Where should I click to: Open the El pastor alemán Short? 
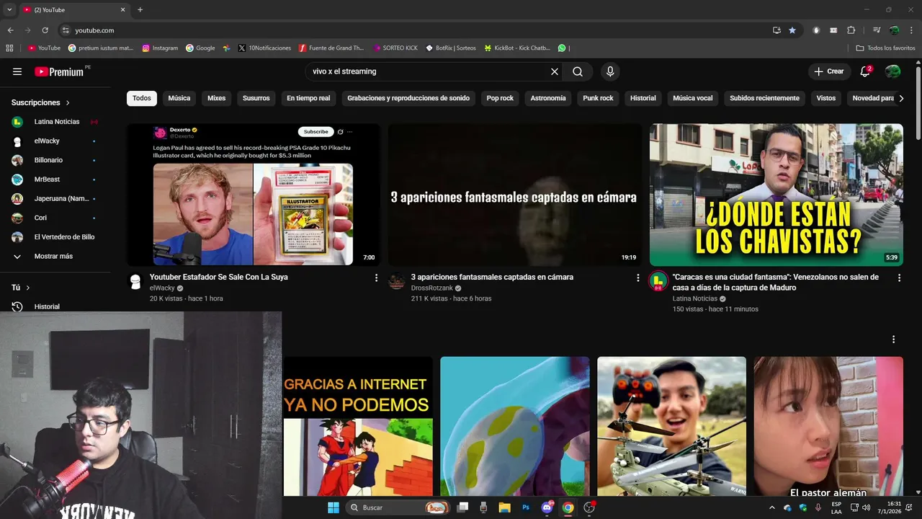(x=828, y=426)
